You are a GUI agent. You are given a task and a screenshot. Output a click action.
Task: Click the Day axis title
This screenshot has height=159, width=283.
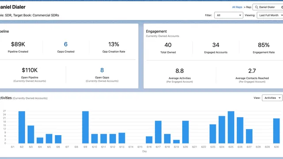145,151
